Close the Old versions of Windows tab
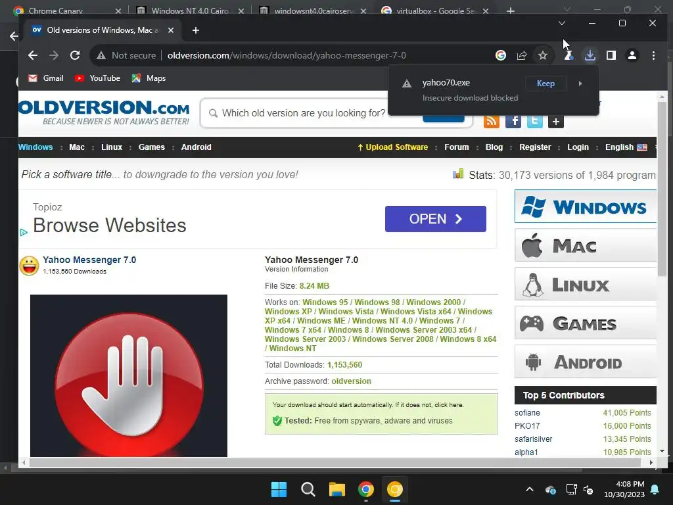This screenshot has width=673, height=505. click(171, 30)
